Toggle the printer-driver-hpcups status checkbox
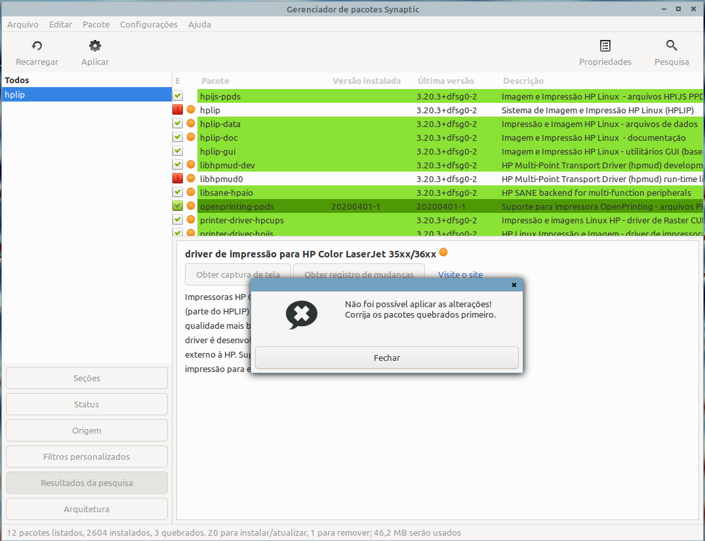705x541 pixels. [178, 220]
